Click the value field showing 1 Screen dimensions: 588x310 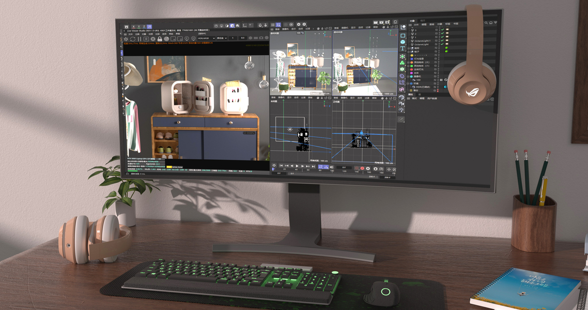point(233,38)
